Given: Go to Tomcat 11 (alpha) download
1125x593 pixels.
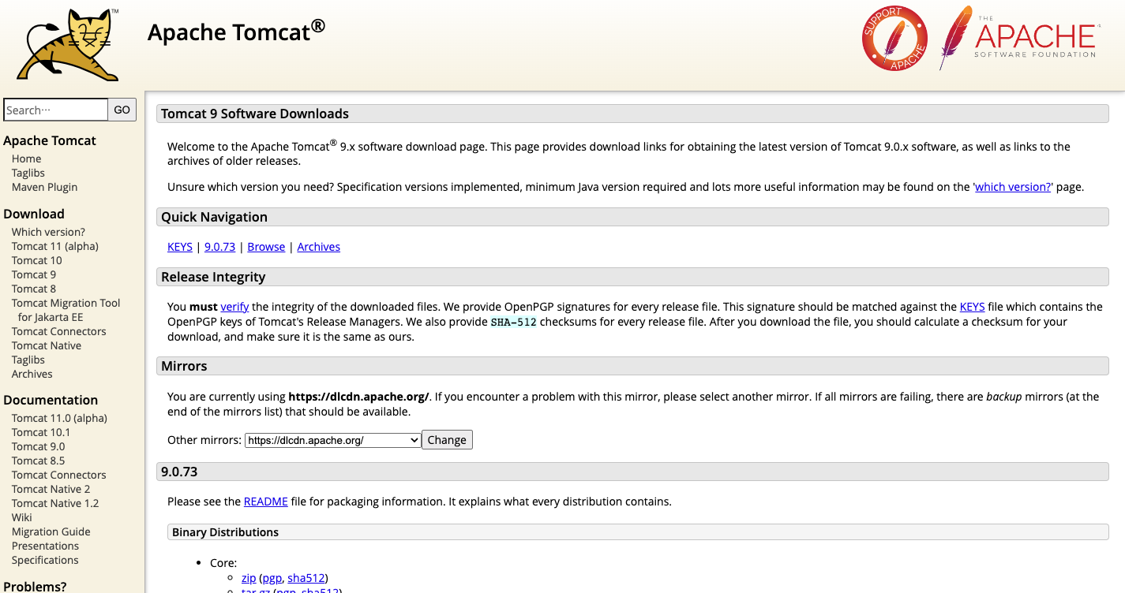Looking at the screenshot, I should [x=55, y=246].
